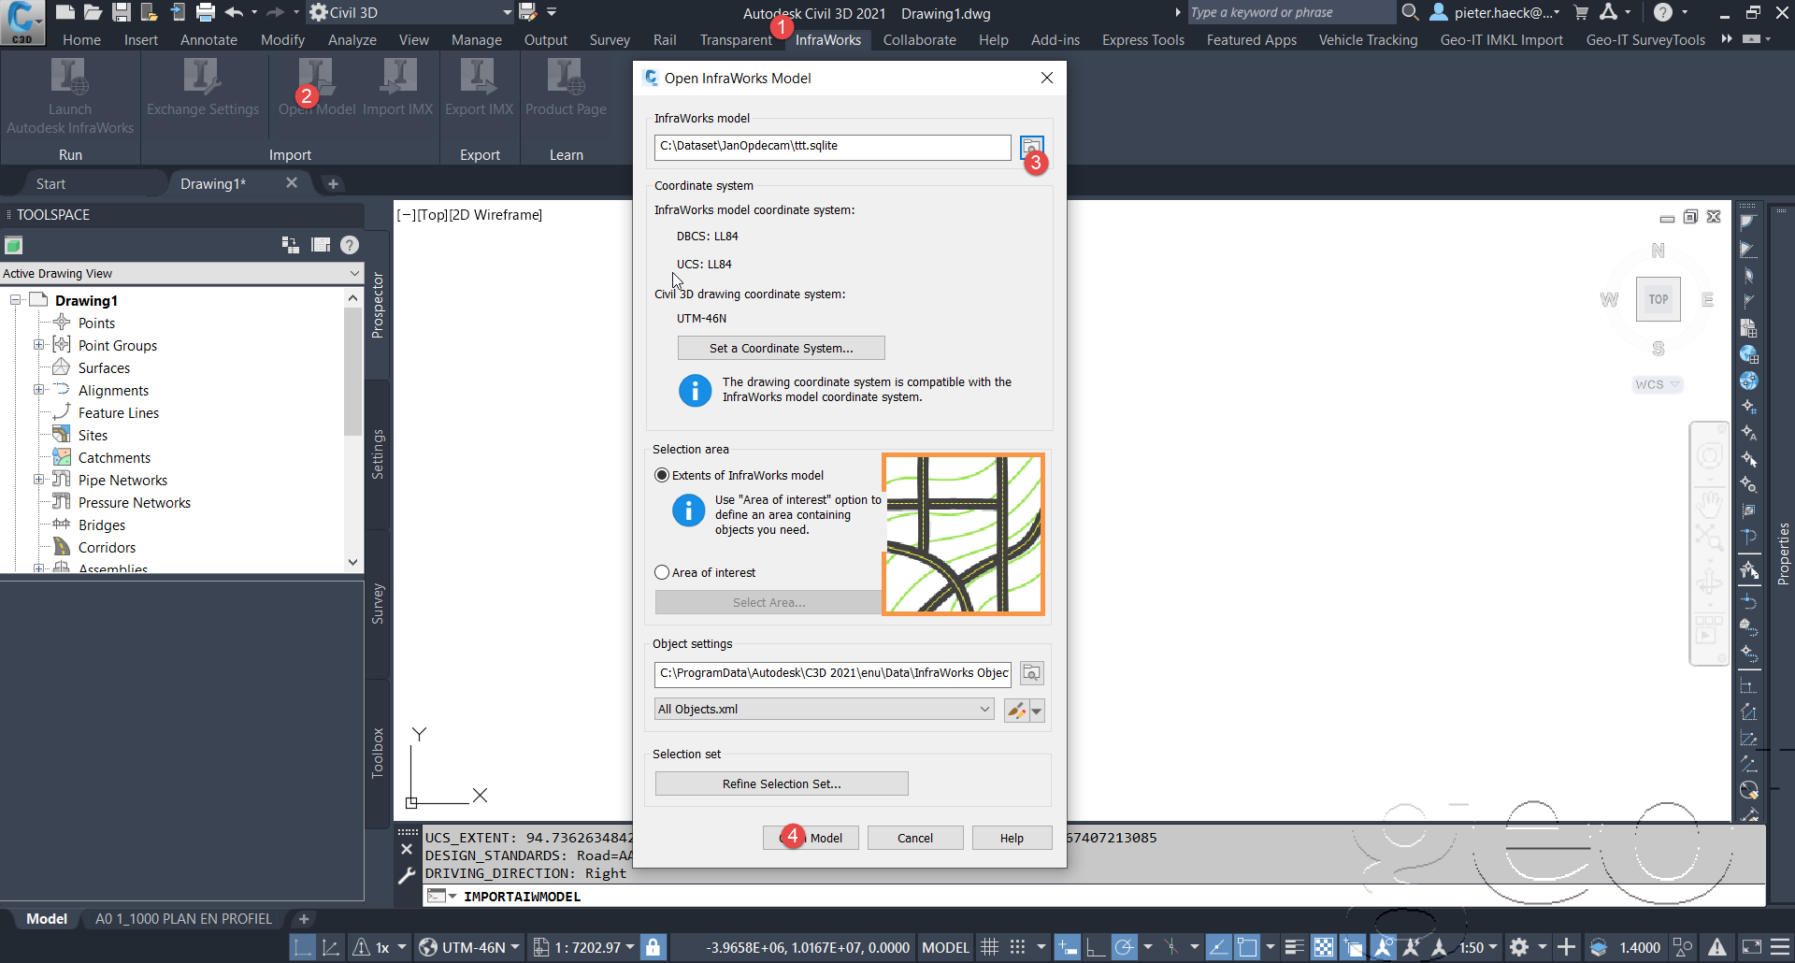Screen dimensions: 1795x963
Task: Click the Undo arrow icon
Action: pyautogui.click(x=235, y=12)
